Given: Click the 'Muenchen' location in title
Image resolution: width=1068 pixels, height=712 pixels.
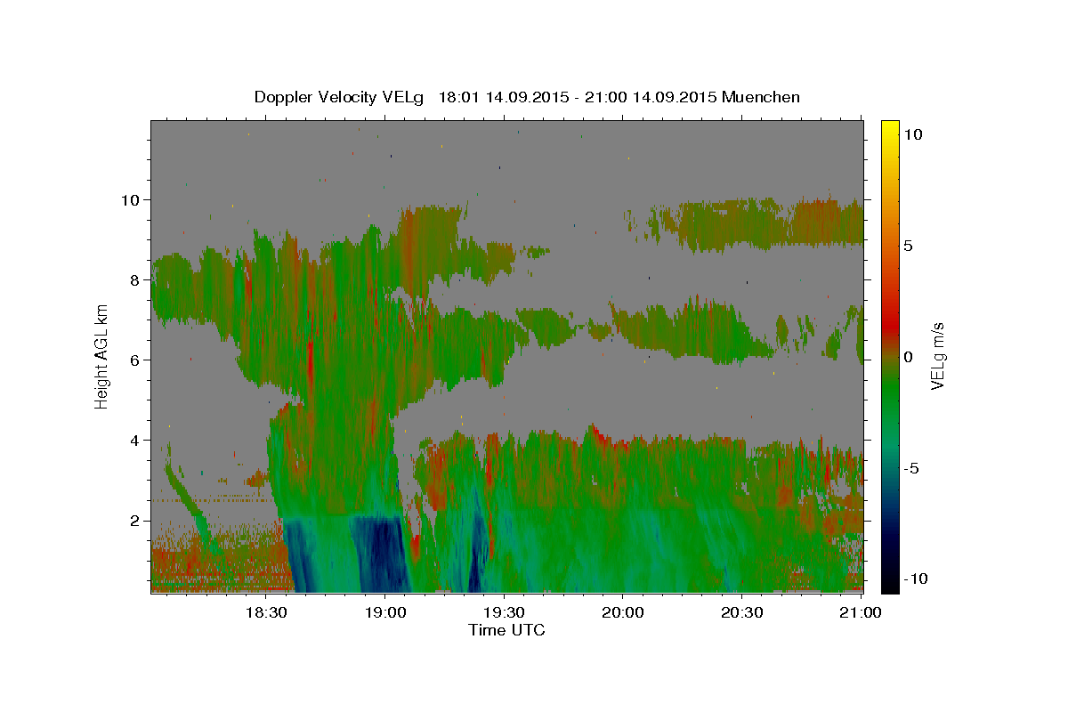Looking at the screenshot, I should coord(761,97).
